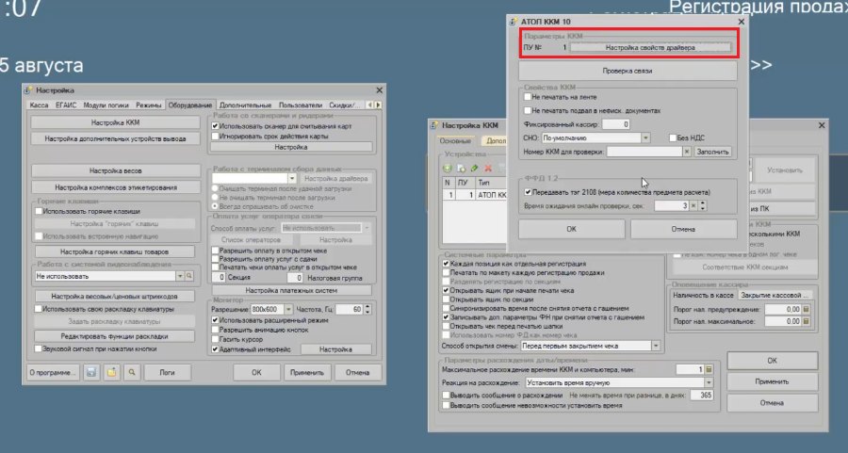Check Не печатать на ленте

tap(528, 97)
